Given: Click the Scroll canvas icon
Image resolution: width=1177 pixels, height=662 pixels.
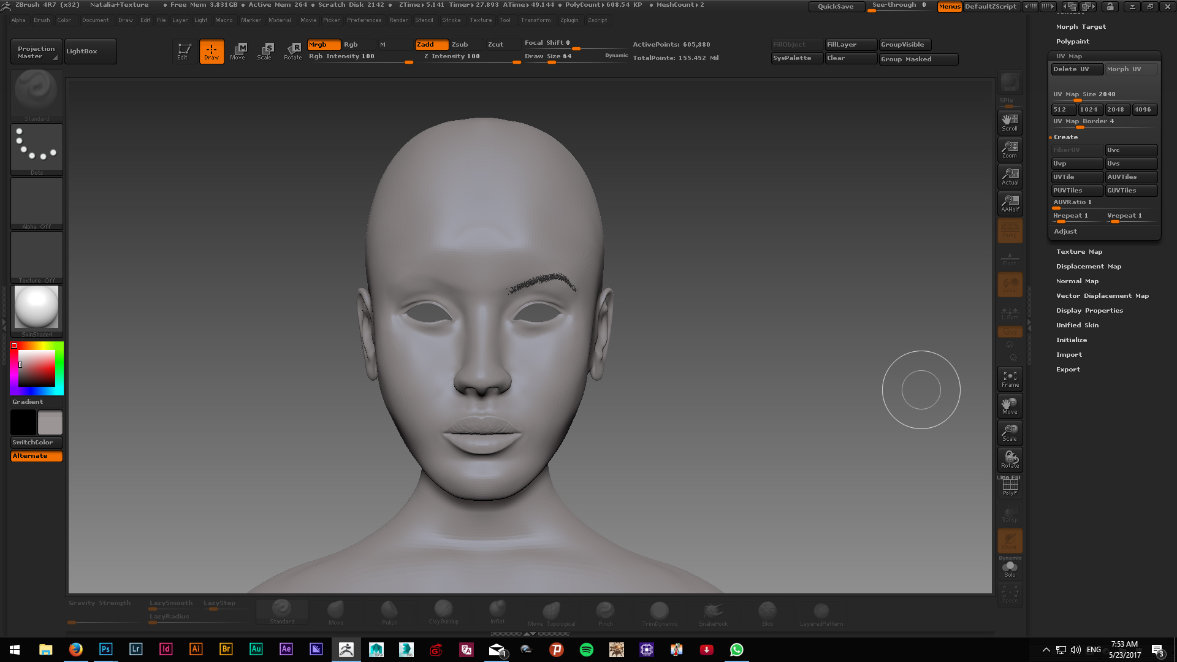Looking at the screenshot, I should (x=1010, y=123).
